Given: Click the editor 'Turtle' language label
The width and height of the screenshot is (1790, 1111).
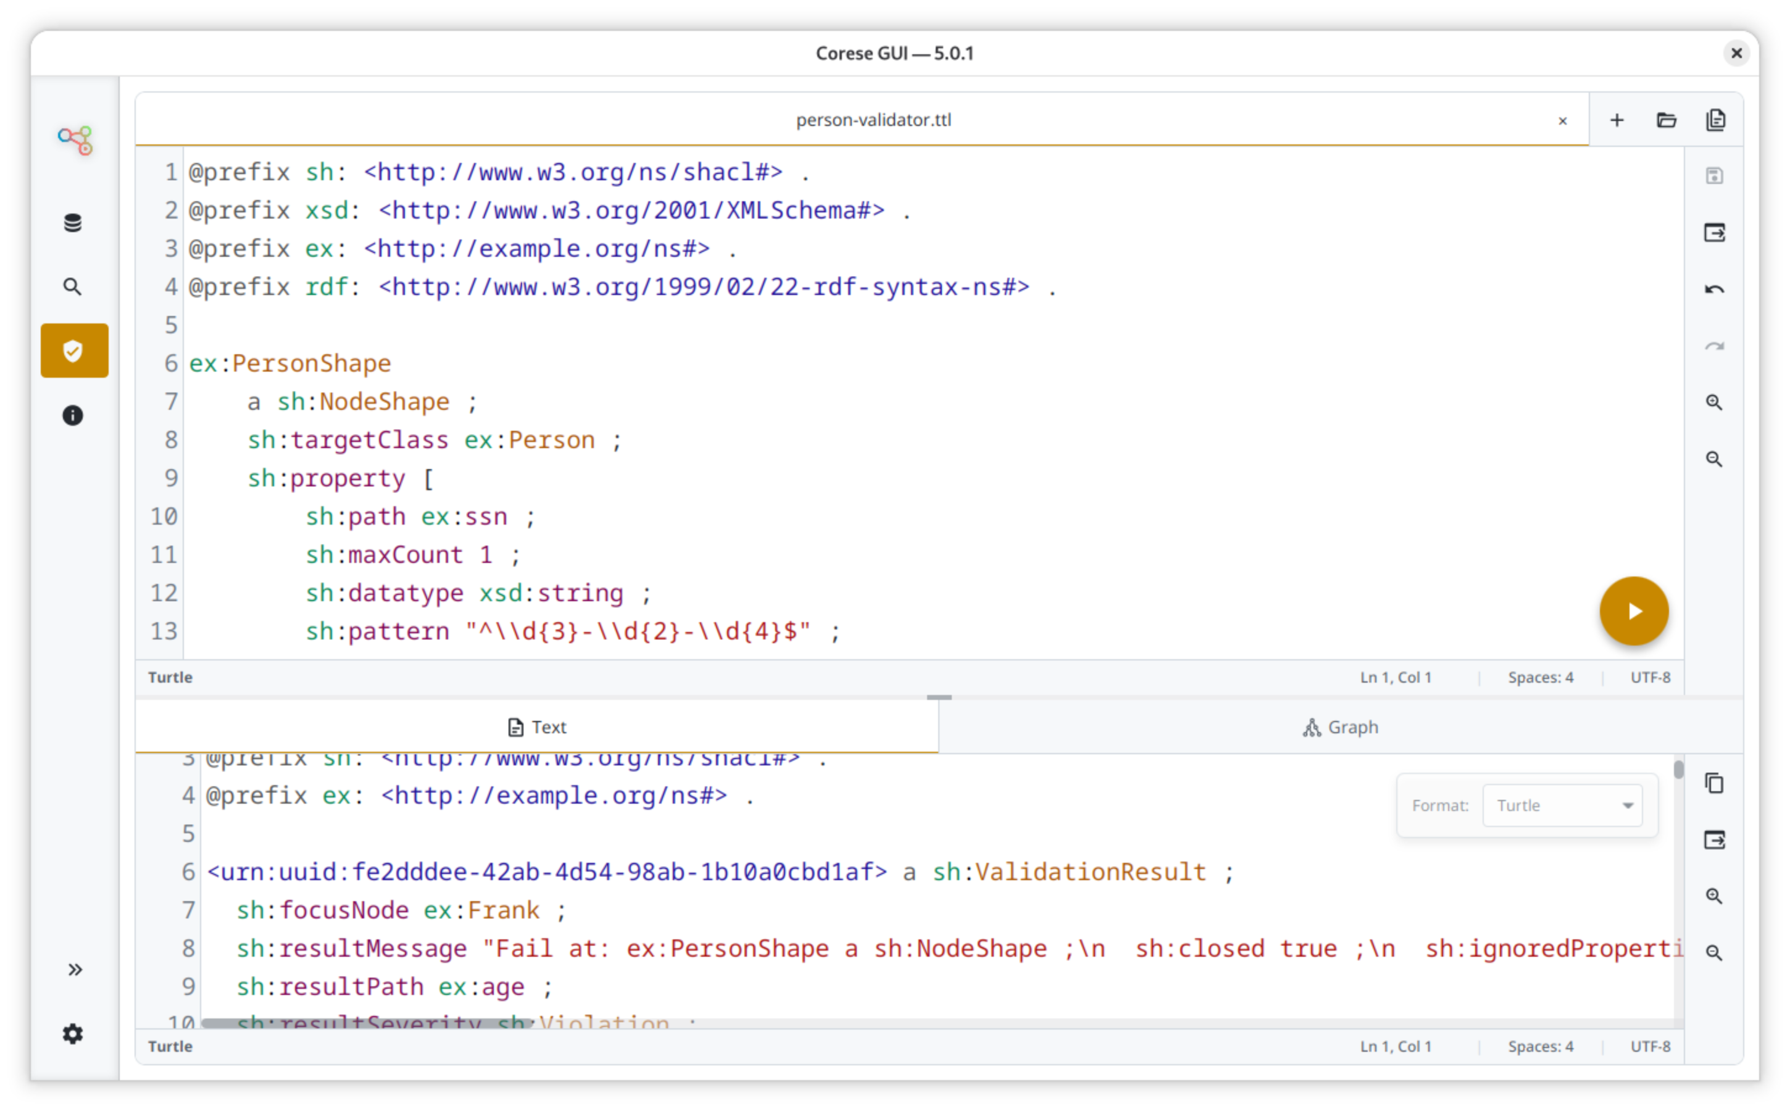Looking at the screenshot, I should point(170,676).
